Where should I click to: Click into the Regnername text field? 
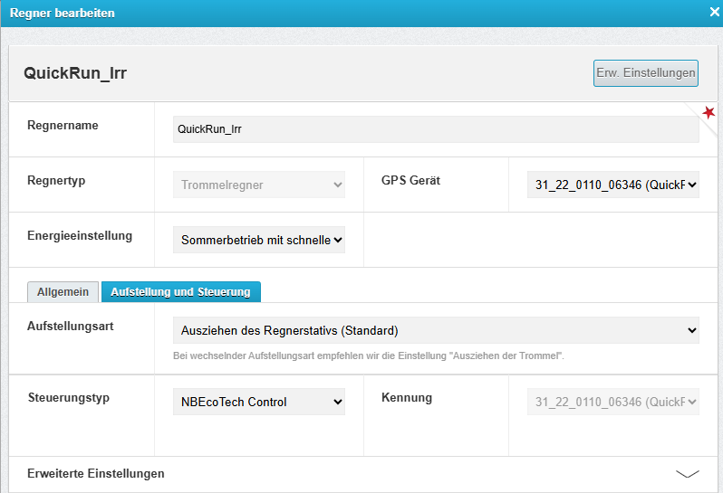pos(435,129)
